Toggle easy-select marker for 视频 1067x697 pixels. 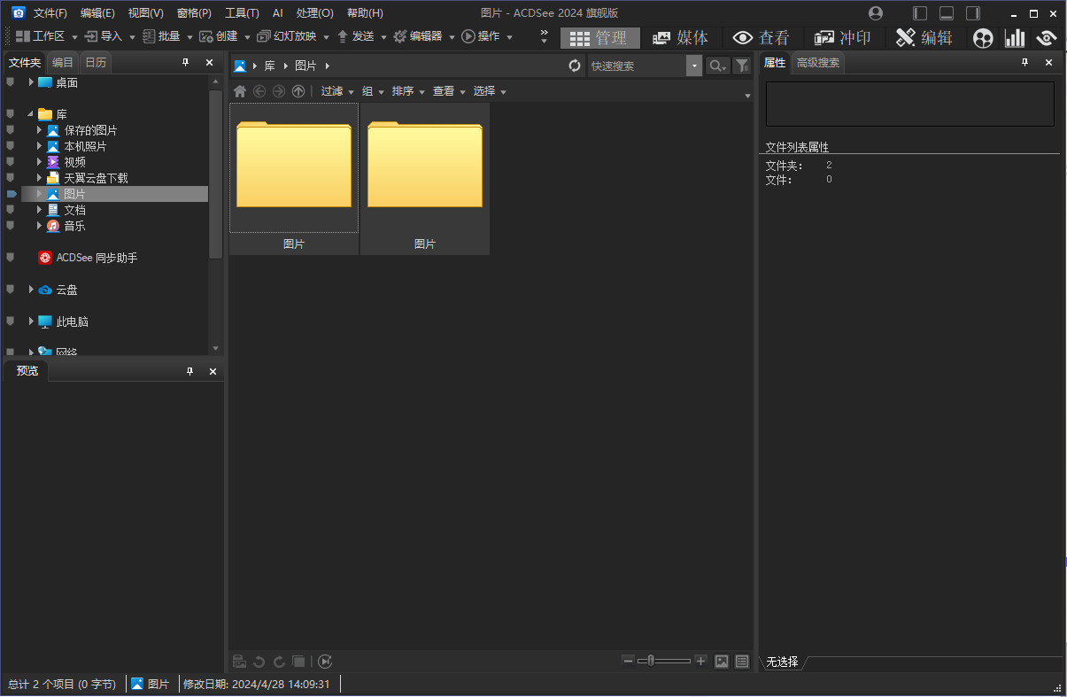tap(11, 162)
